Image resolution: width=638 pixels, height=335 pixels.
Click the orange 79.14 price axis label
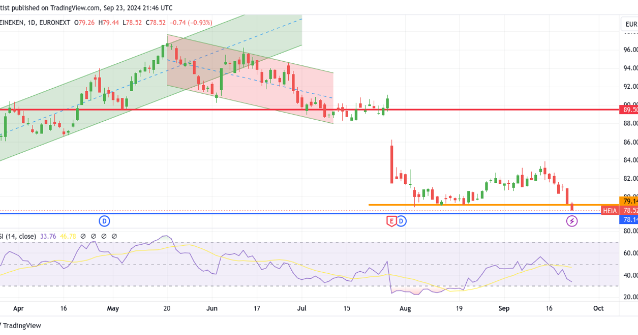[x=629, y=201]
